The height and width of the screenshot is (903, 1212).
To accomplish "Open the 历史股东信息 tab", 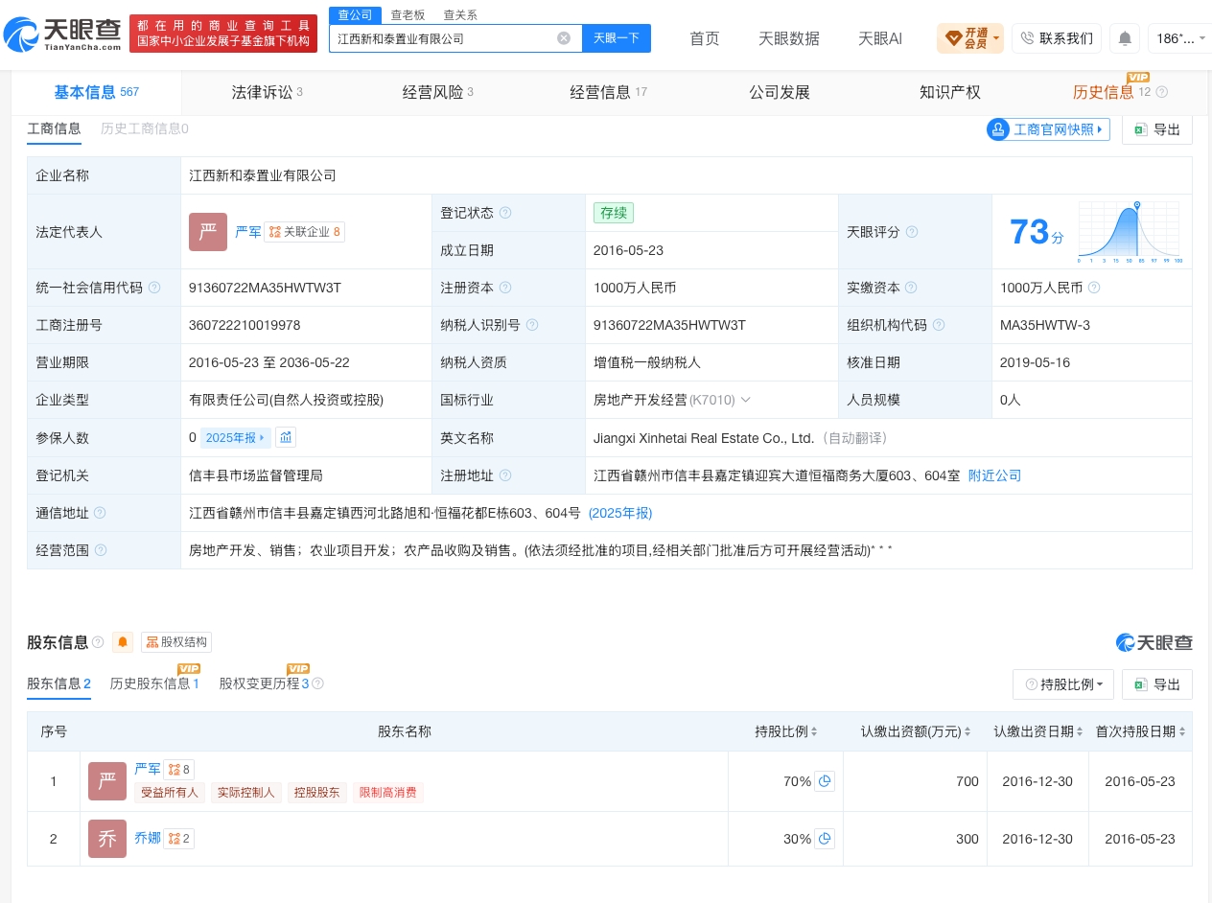I will point(155,683).
